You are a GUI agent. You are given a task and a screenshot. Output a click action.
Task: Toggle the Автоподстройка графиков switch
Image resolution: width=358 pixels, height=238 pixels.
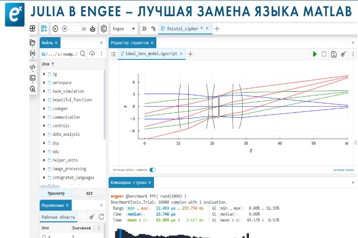[x=153, y=170]
